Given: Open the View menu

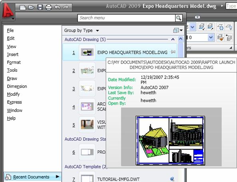Looking at the screenshot, I should (x=12, y=47).
